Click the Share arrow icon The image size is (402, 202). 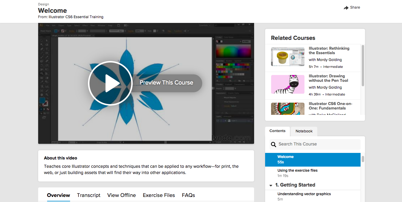(346, 8)
